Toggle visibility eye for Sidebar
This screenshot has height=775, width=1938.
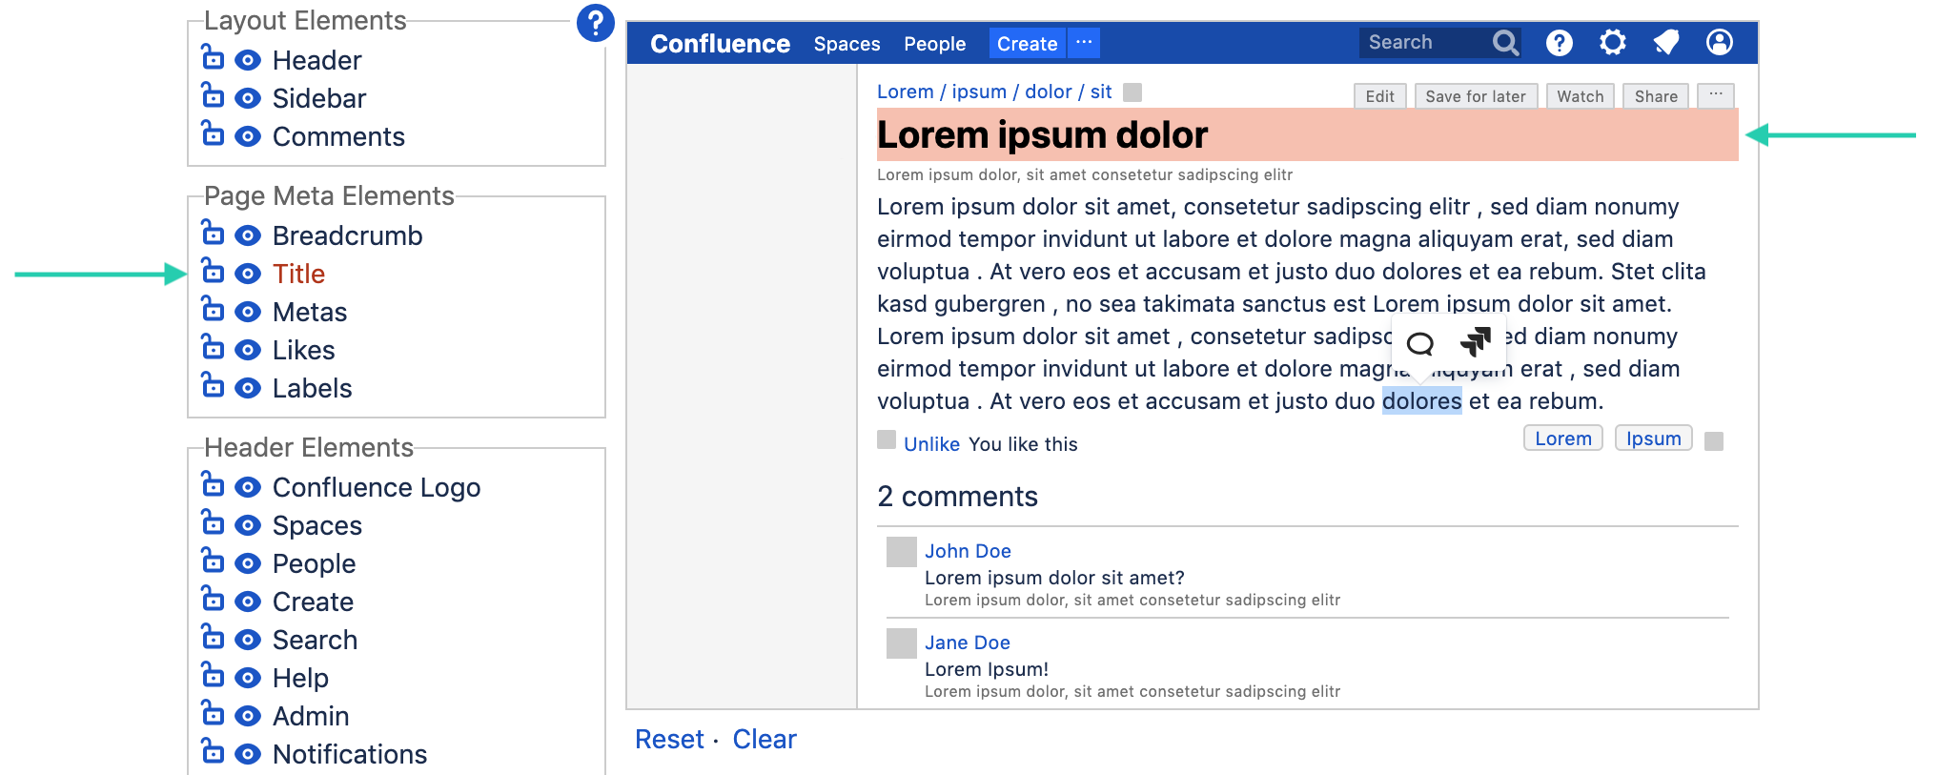tap(248, 98)
